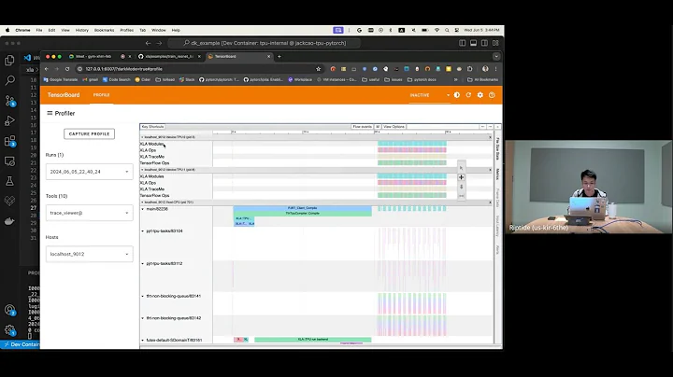Toggle VS Code primary sidebar layout icon
Image resolution: width=673 pixels, height=377 pixels.
[x=463, y=43]
